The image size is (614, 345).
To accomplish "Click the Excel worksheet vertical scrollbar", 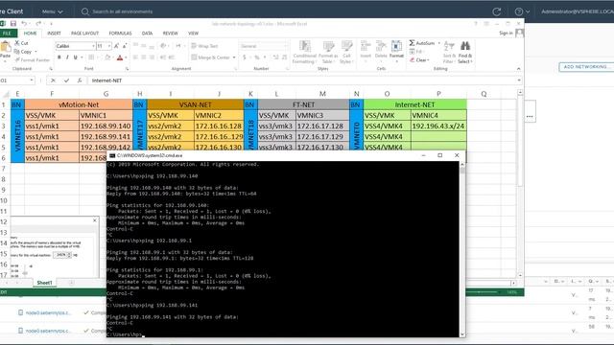I will coord(520,184).
